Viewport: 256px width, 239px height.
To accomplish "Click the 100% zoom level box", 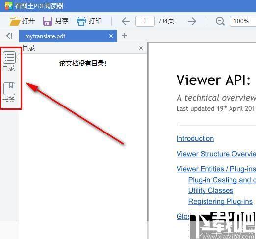I will click(x=243, y=21).
